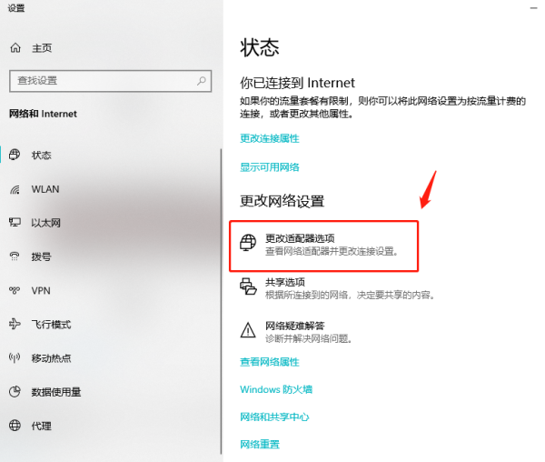
Task: Click the 状态 page heading
Action: click(x=260, y=47)
